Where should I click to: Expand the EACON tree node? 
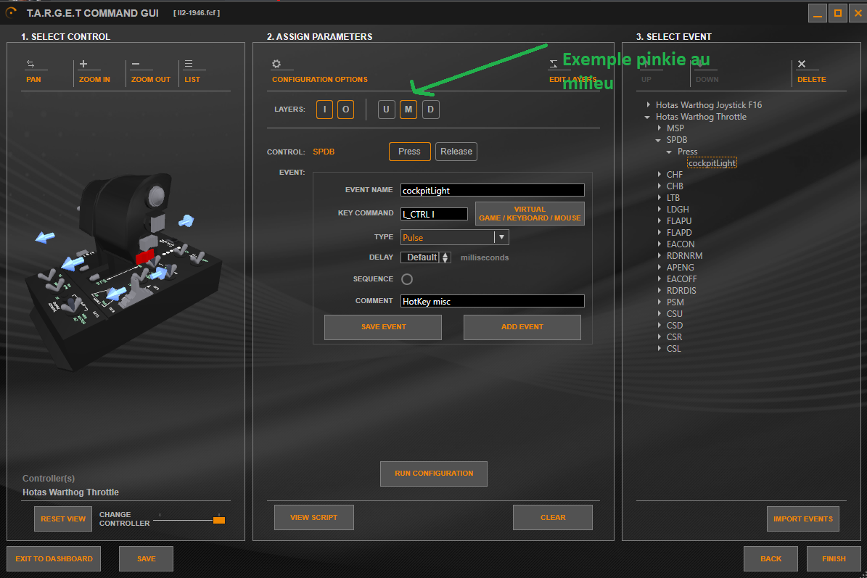659,244
